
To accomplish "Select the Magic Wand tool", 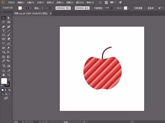I will click(x=4, y=22).
